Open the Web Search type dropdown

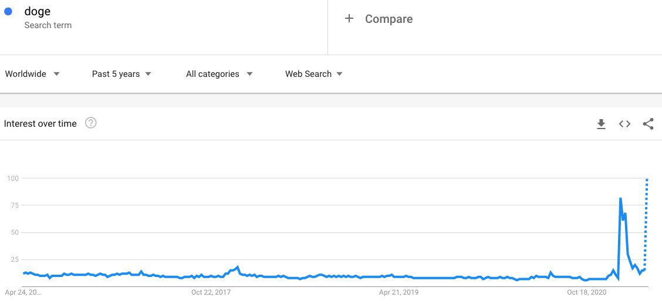[314, 74]
